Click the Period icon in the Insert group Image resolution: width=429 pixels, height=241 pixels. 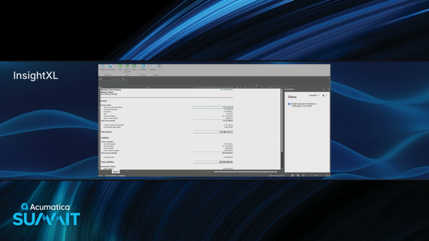coord(134,67)
